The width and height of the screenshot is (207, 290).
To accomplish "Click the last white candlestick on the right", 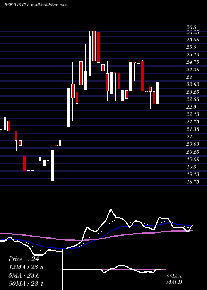I will click(x=158, y=93).
